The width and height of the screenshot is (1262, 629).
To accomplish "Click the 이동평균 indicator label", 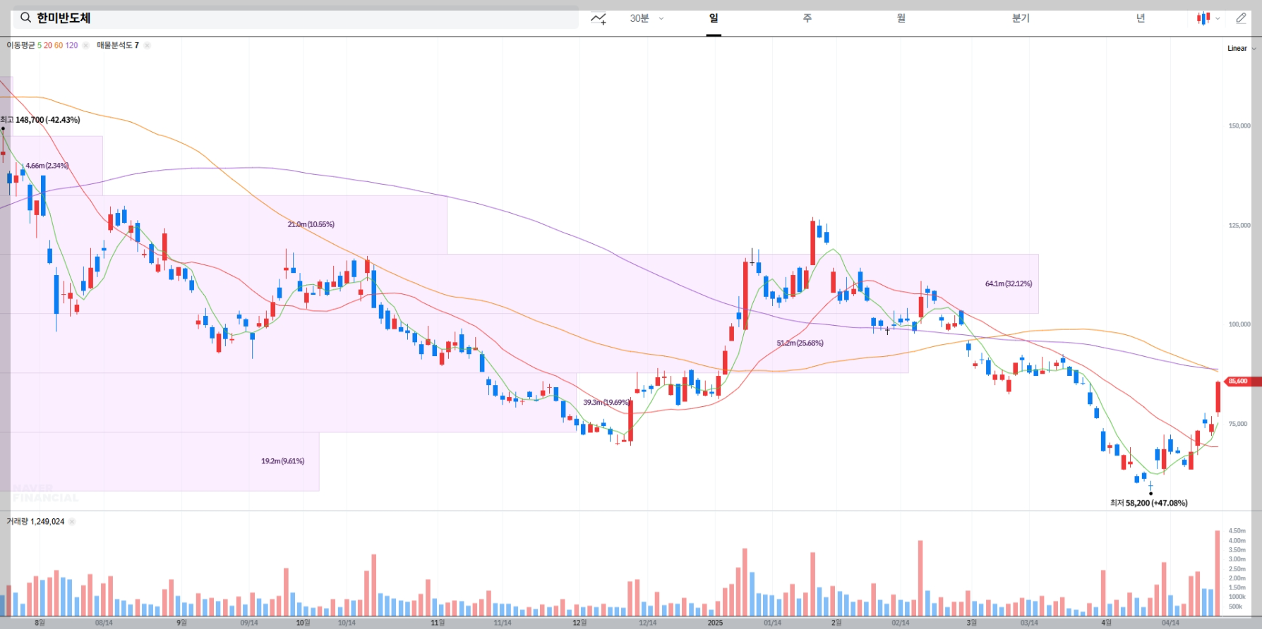I will 20,45.
